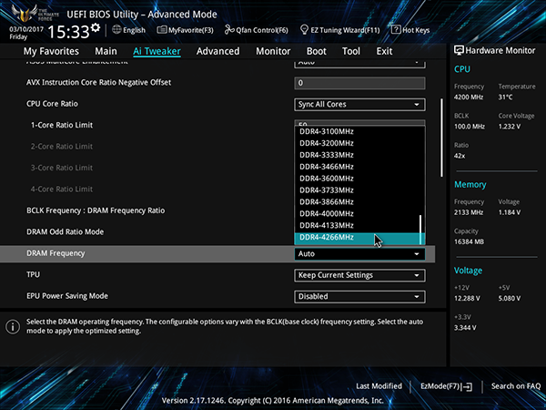Select the highlighted DDR4-4266MHz option
The image size is (546, 410).
[x=358, y=238]
